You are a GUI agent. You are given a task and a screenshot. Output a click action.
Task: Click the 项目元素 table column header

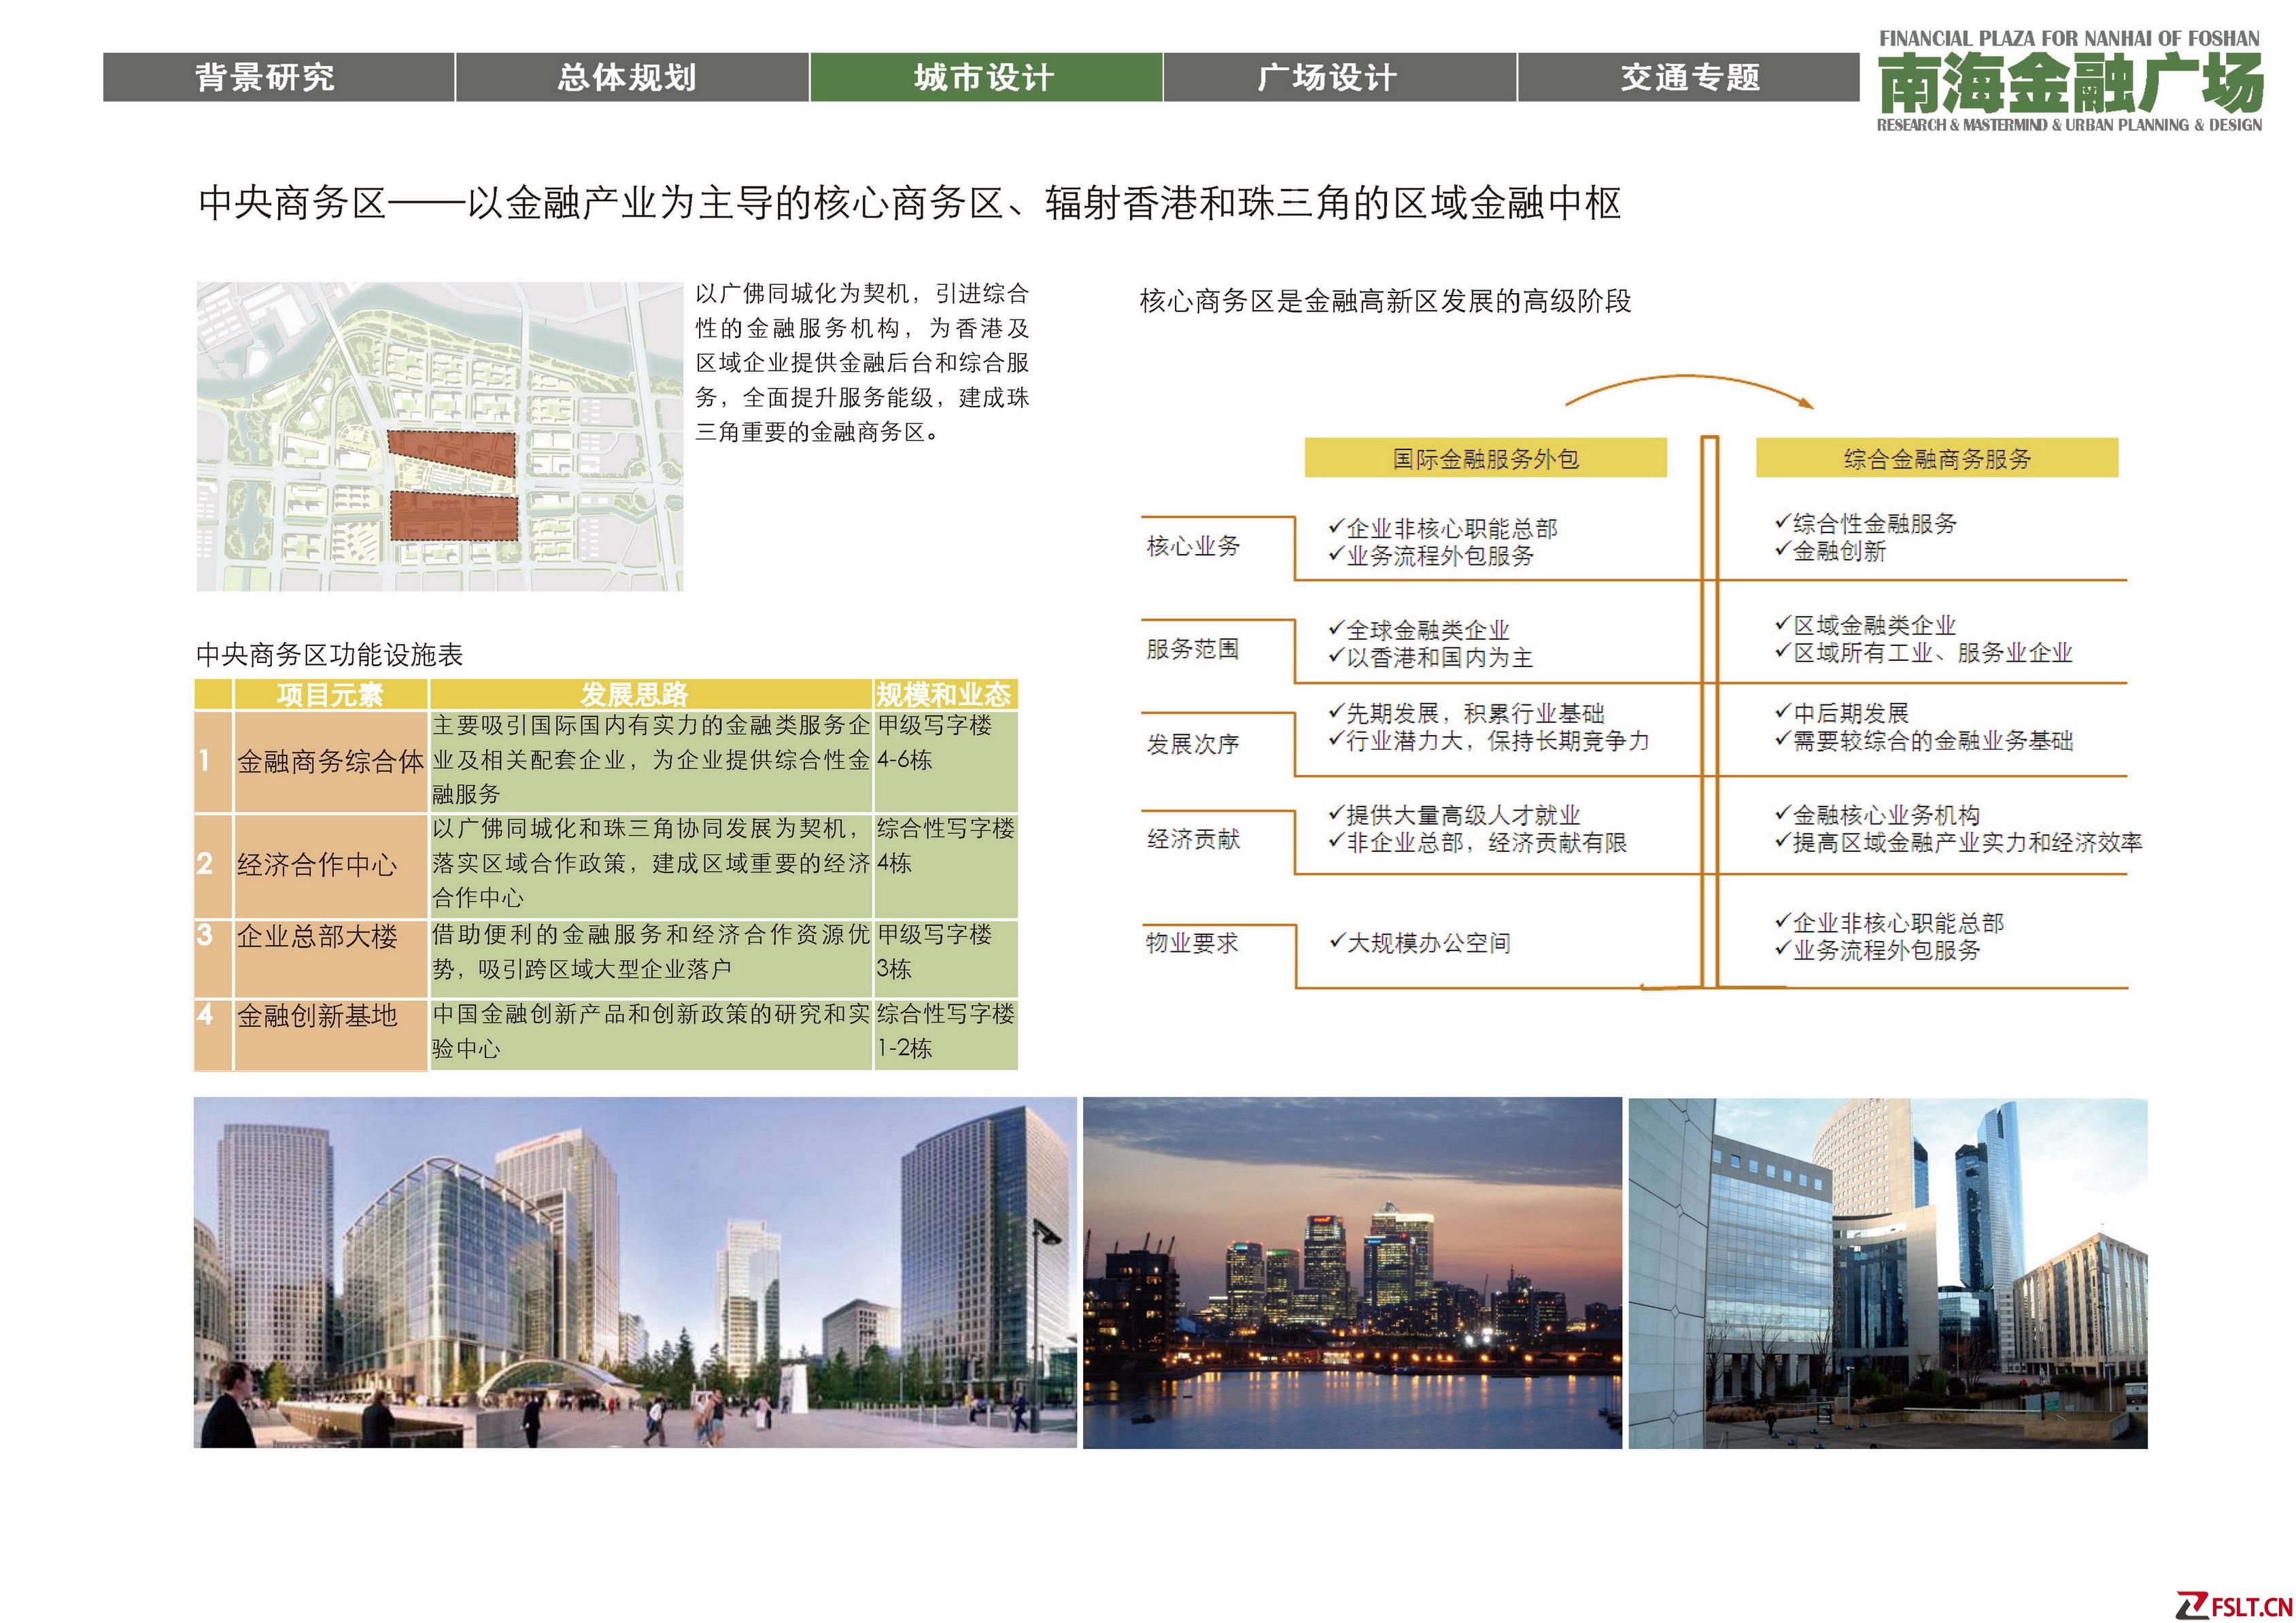330,694
